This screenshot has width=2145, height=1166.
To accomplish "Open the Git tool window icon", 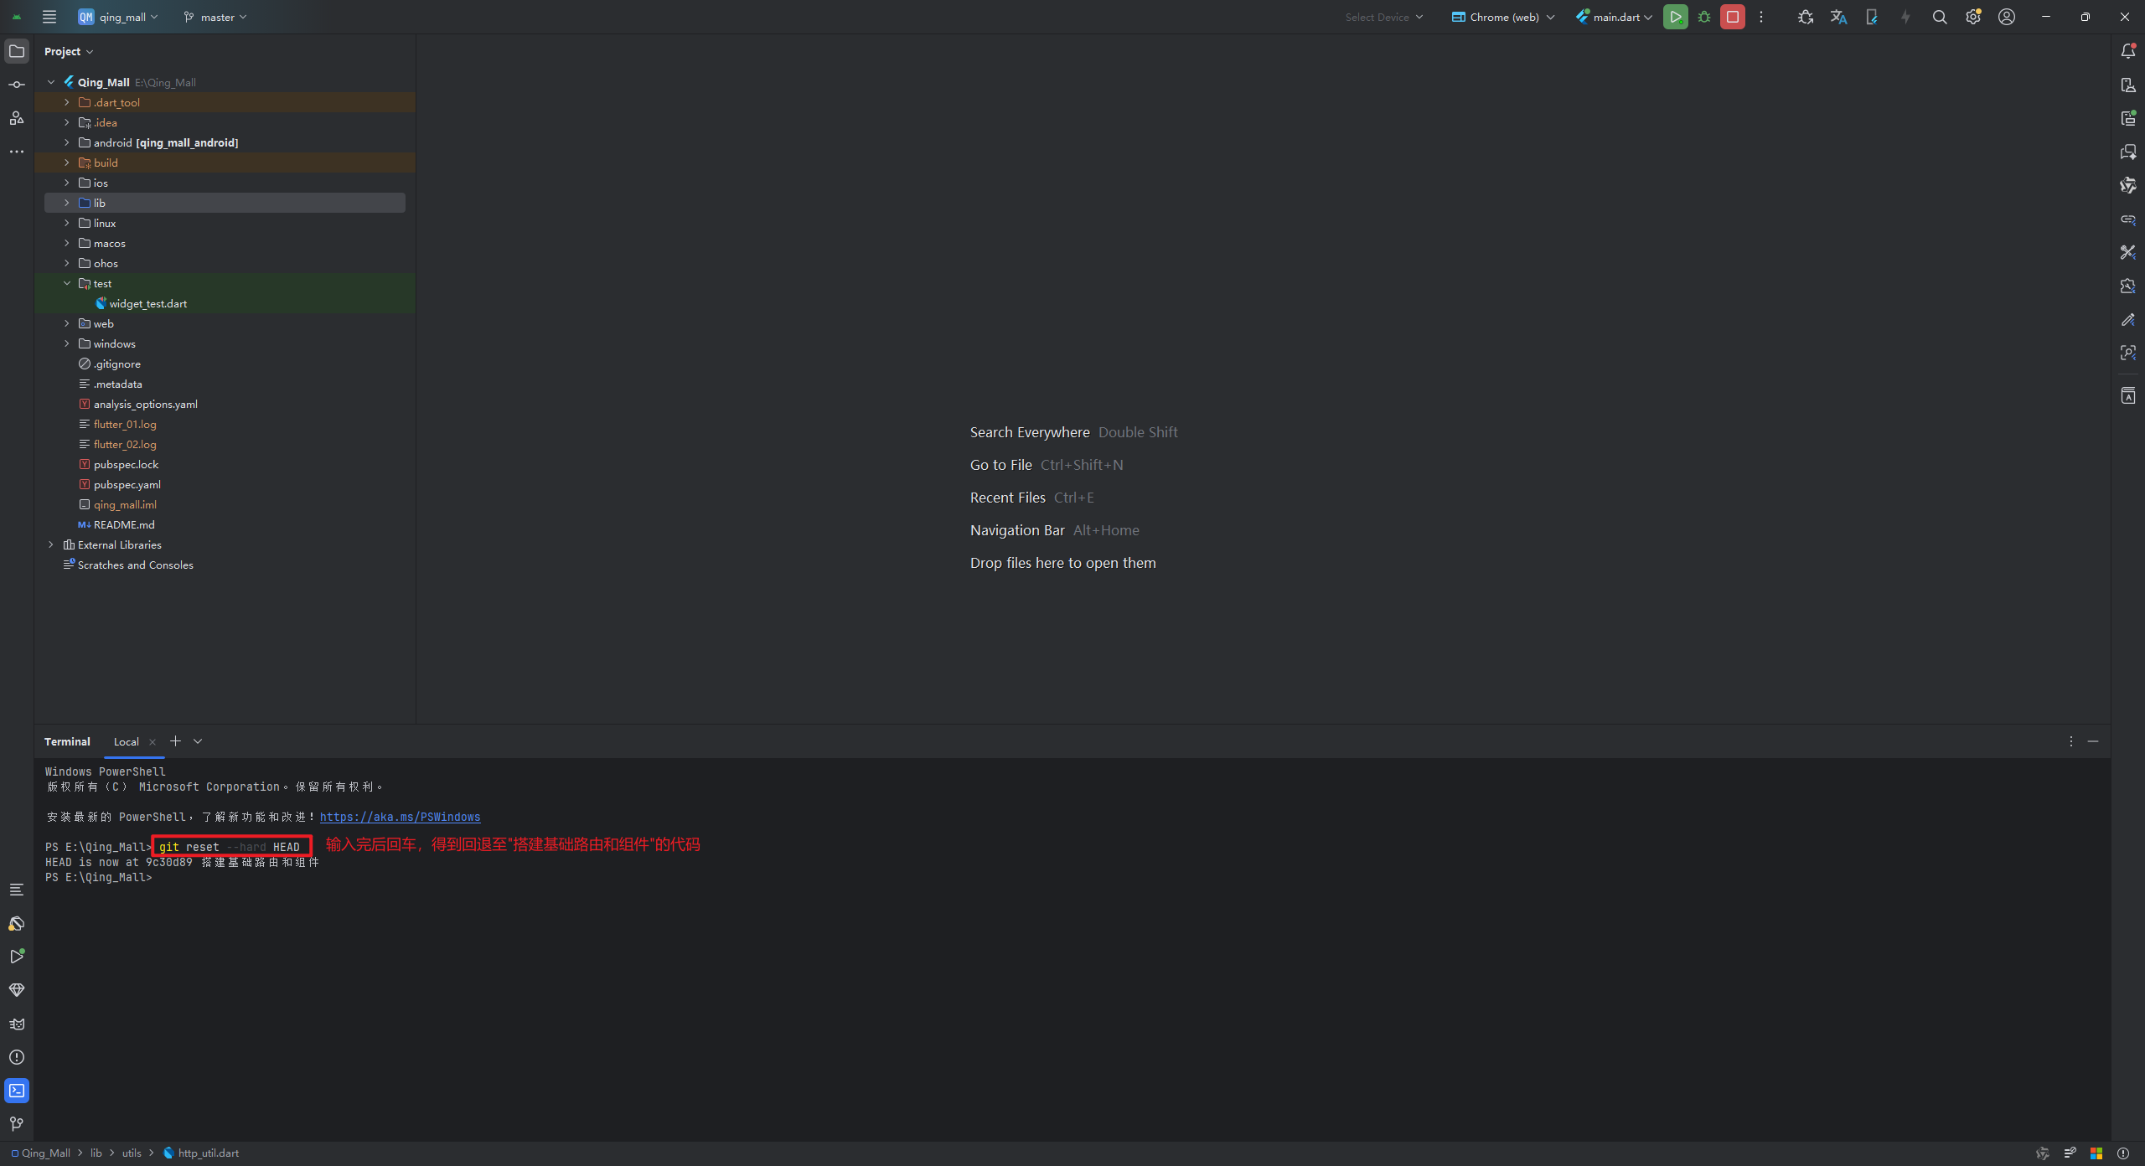I will pyautogui.click(x=17, y=1123).
